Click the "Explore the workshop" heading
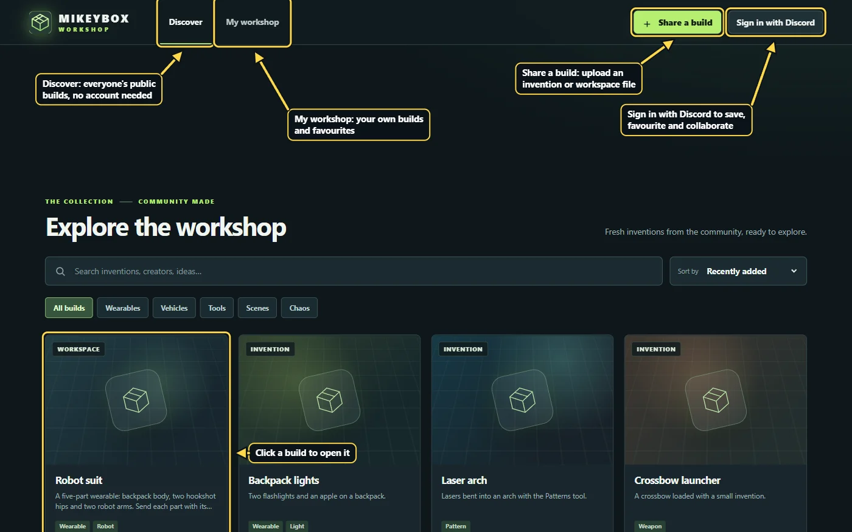This screenshot has height=532, width=852. tap(166, 227)
